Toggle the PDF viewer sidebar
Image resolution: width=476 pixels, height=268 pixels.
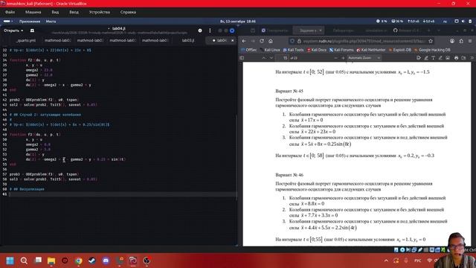[242, 58]
